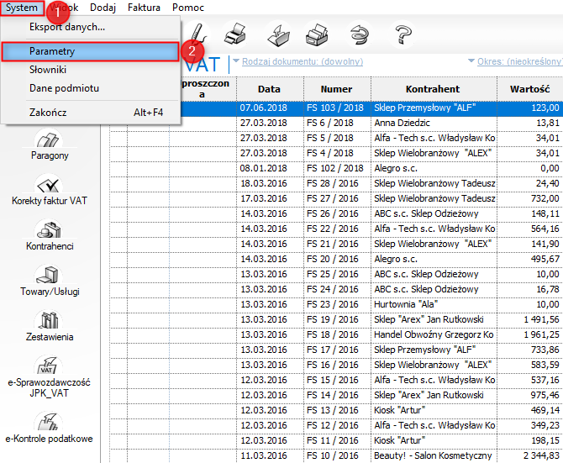563x463 pixels.
Task: Sort by Data column header
Action: pos(270,89)
